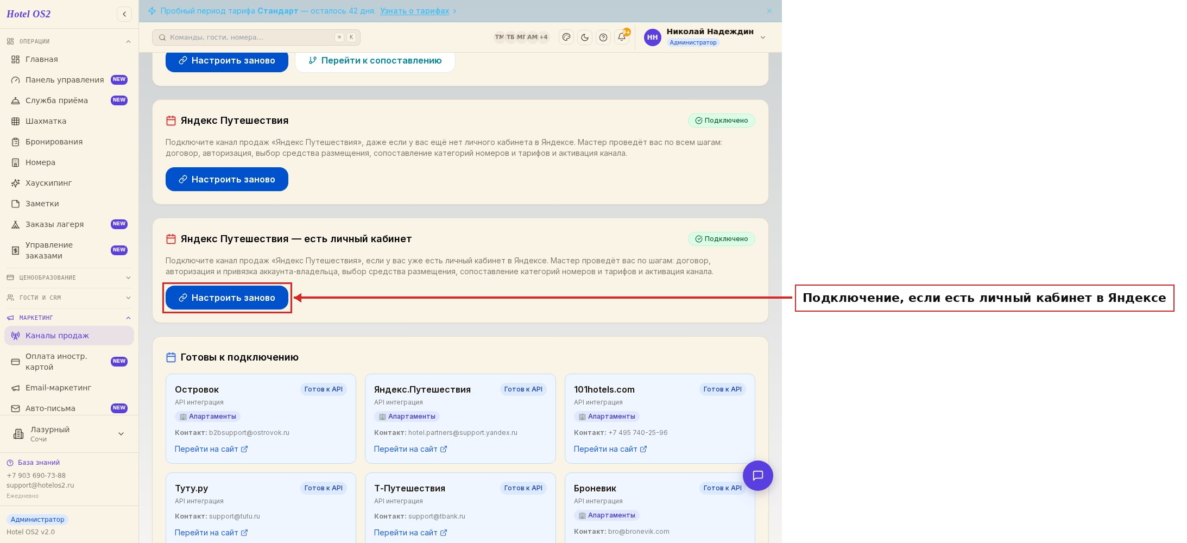This screenshot has width=1187, height=543.
Task: Open the color theme palette icon
Action: (566, 37)
